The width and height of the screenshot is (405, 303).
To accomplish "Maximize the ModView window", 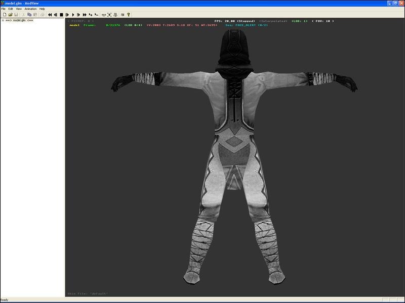I will (x=395, y=3).
